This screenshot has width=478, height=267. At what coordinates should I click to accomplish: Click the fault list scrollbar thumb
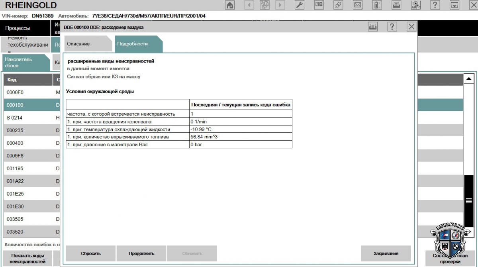pyautogui.click(x=469, y=201)
